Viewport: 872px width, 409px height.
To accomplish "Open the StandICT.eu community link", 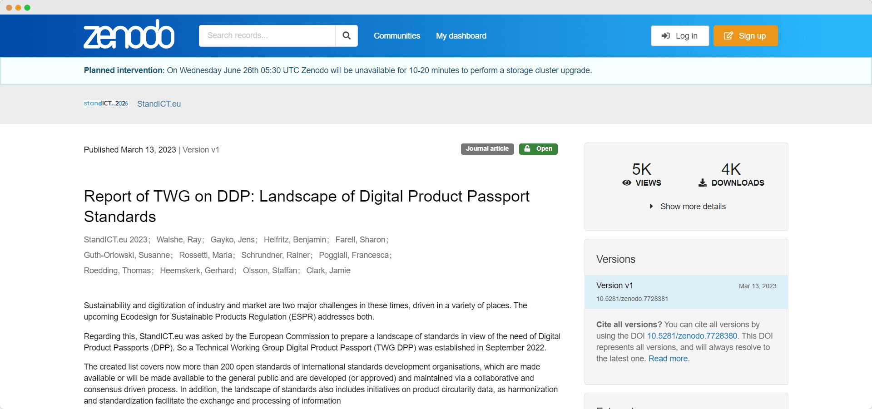I will 159,104.
